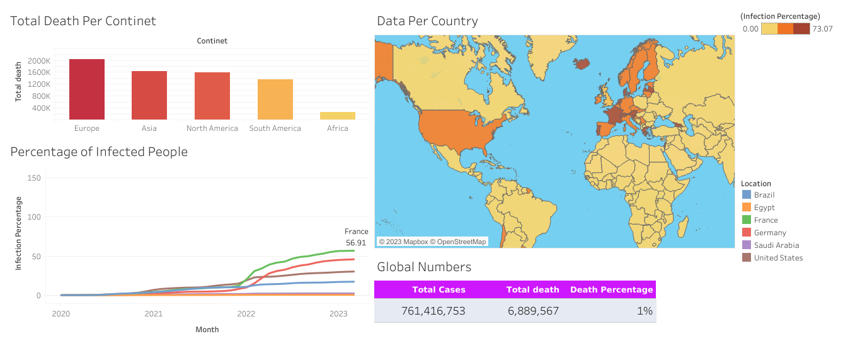The width and height of the screenshot is (843, 346).
Task: Click the Percentage of Infected People title
Action: [x=99, y=152]
